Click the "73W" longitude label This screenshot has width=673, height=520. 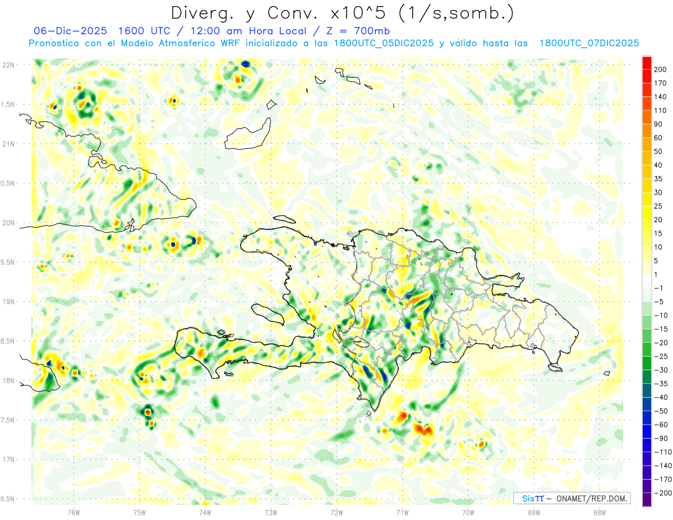(271, 512)
